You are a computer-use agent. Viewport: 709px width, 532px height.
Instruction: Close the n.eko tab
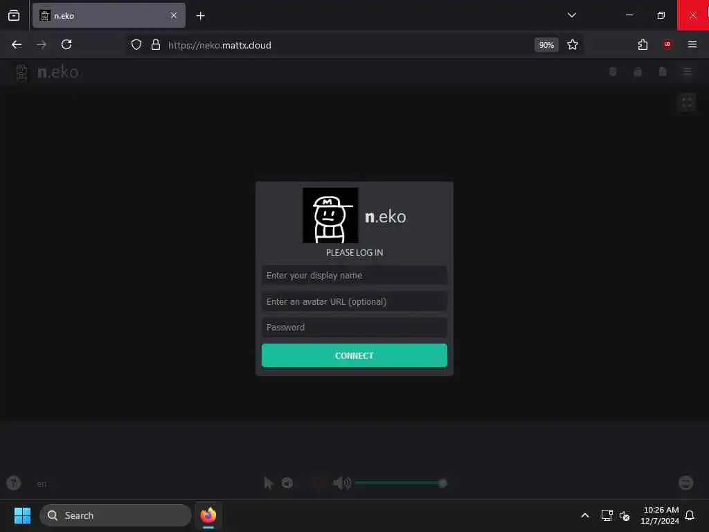(174, 15)
